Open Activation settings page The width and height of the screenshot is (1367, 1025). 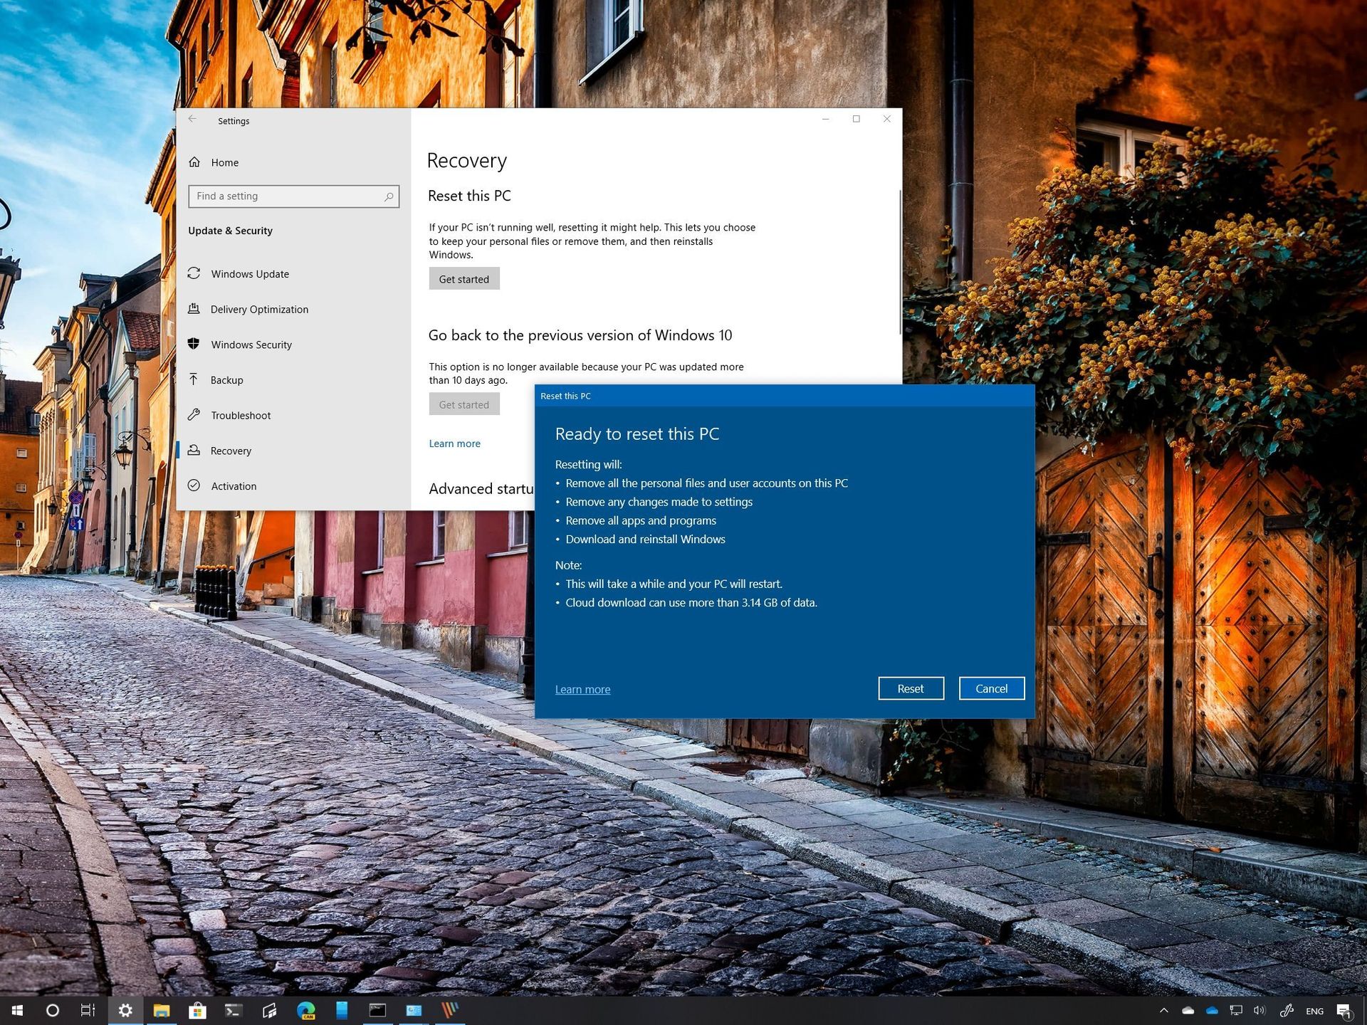pos(234,486)
